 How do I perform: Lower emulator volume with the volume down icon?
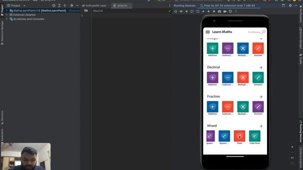click(x=187, y=11)
